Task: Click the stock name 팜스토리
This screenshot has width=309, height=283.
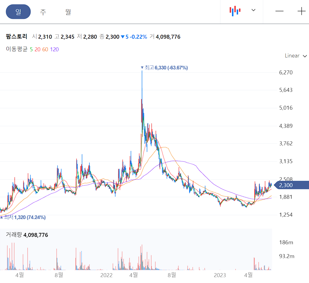Action: click(x=17, y=37)
